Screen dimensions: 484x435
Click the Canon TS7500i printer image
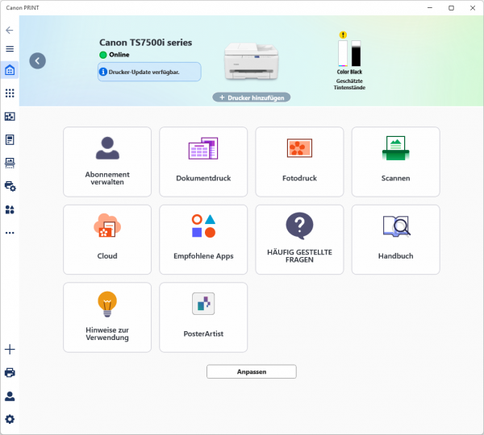(x=253, y=60)
